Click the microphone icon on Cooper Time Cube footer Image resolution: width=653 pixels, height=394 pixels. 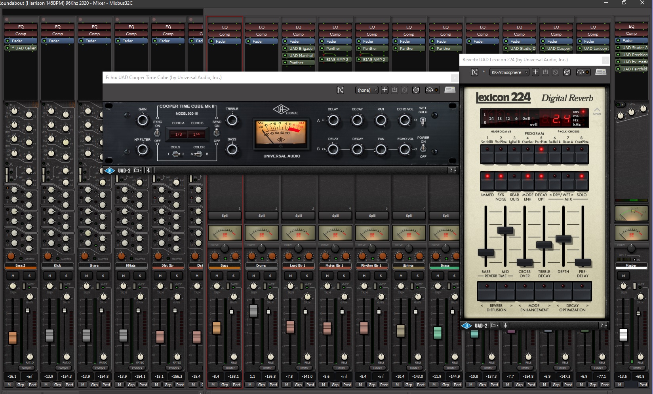tap(148, 170)
